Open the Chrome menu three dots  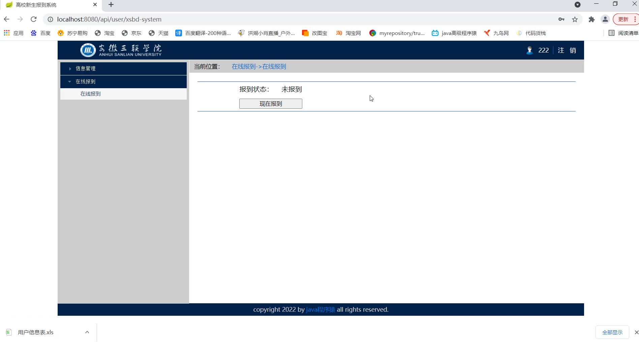click(635, 20)
